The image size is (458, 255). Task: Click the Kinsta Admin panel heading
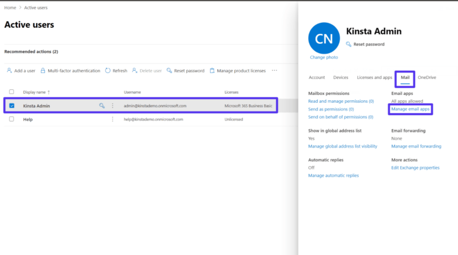[x=374, y=31]
